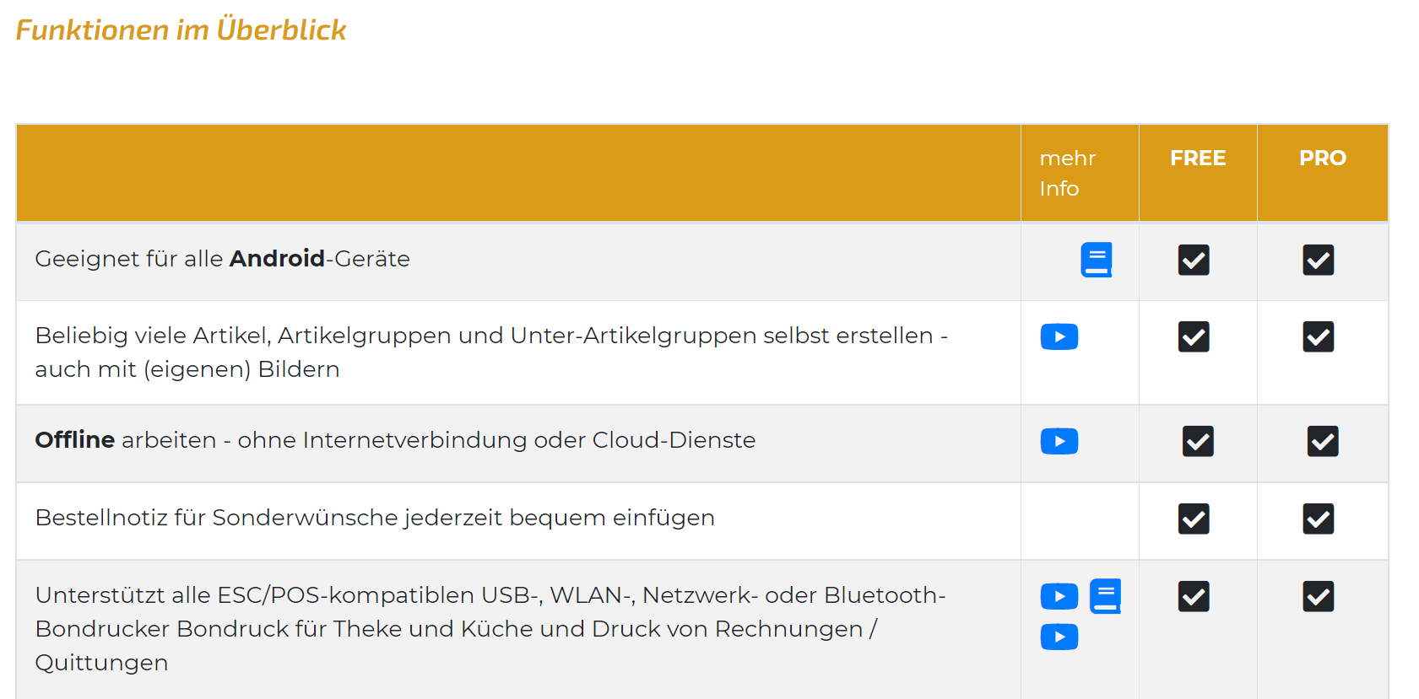
Task: Click the FREE column header
Action: (x=1197, y=158)
